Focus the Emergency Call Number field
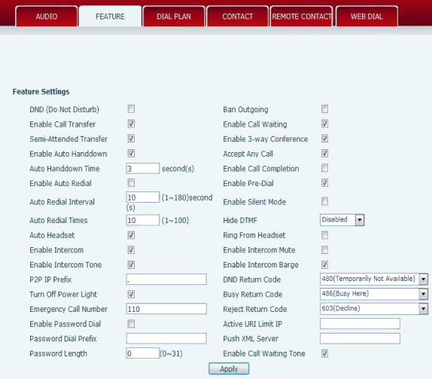 tap(166, 309)
